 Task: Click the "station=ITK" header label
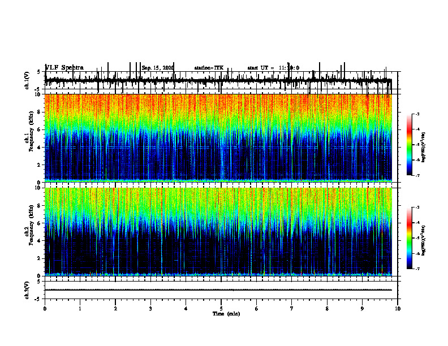(x=209, y=68)
